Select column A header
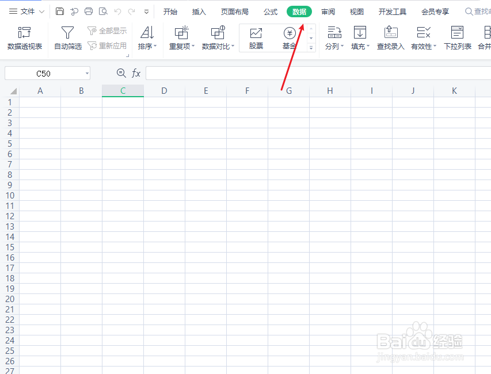This screenshot has width=491, height=374. [40, 91]
